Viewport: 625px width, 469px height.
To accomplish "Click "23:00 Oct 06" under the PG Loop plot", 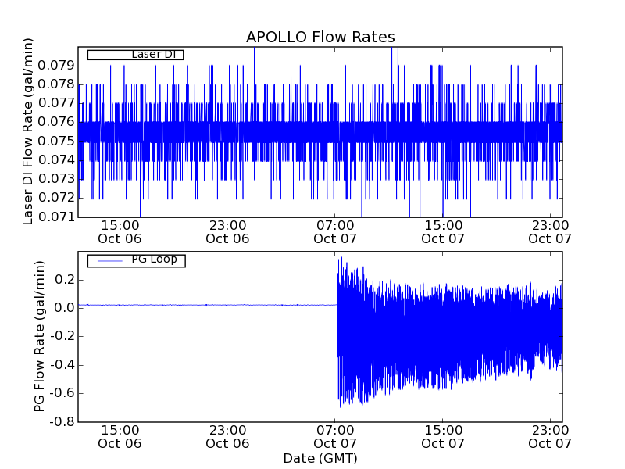I will click(x=227, y=437).
